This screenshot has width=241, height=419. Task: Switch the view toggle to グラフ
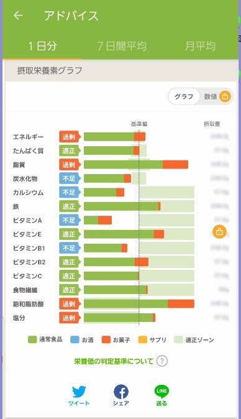pos(184,96)
